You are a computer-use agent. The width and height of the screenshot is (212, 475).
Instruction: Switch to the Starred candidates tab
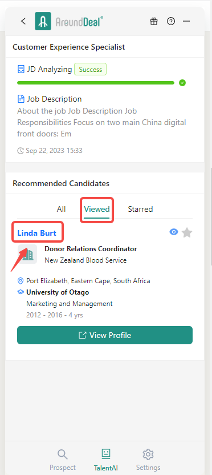pyautogui.click(x=140, y=209)
